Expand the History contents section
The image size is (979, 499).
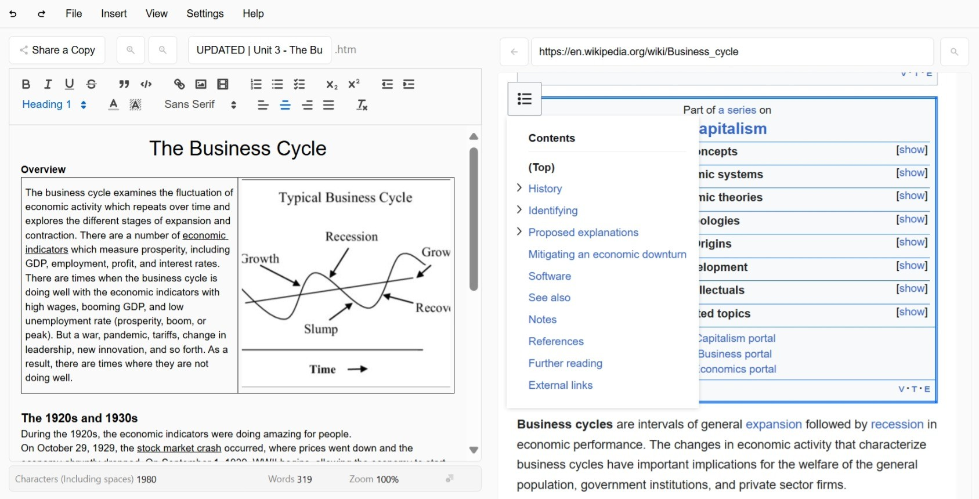519,188
